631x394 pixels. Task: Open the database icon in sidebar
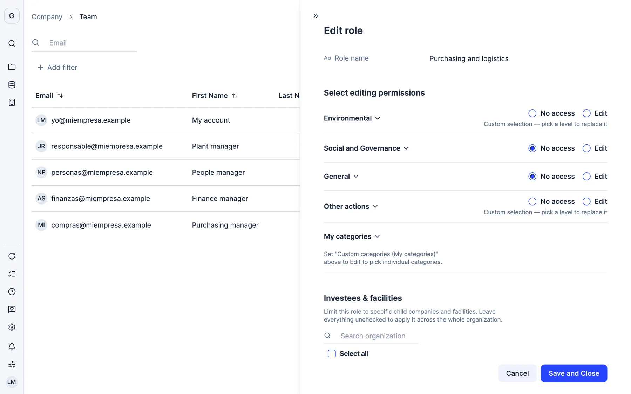(12, 85)
